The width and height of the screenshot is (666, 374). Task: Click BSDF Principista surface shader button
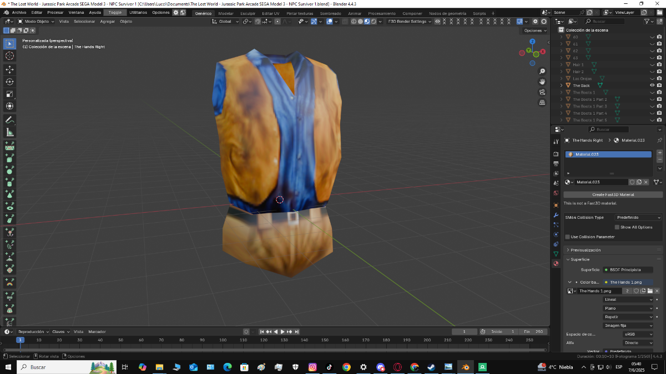click(628, 270)
